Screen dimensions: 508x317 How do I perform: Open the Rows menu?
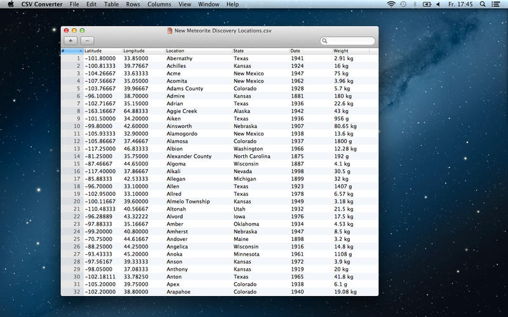point(133,4)
